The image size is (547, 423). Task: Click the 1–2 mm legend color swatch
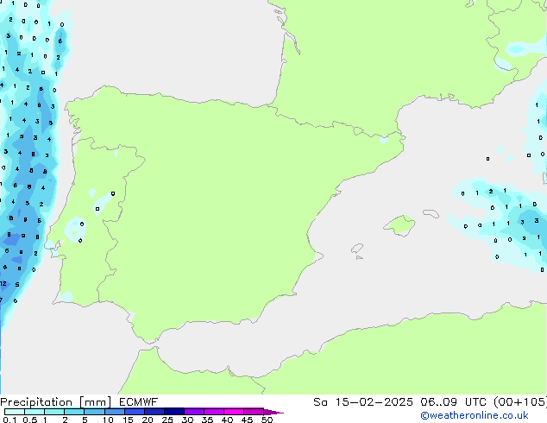(54, 412)
